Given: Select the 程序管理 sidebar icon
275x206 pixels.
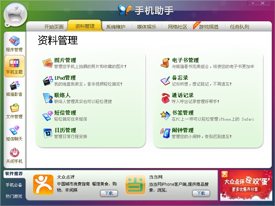Looking at the screenshot, I should click(x=14, y=43).
